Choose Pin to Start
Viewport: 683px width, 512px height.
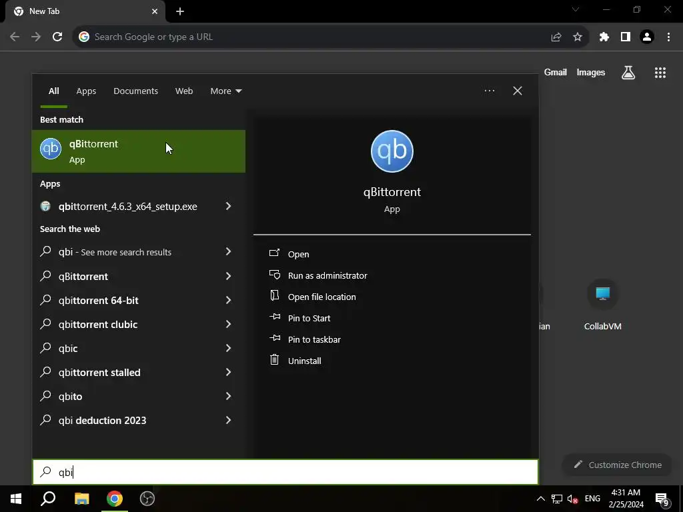pyautogui.click(x=309, y=318)
